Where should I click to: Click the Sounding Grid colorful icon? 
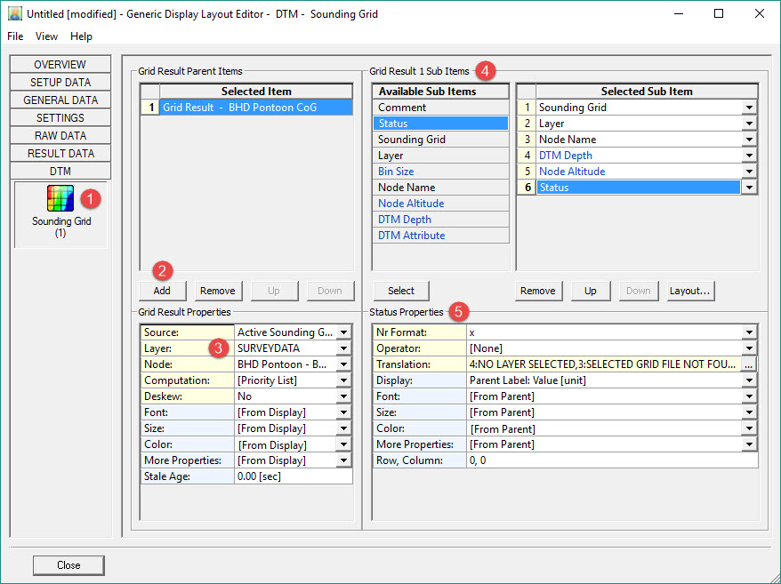pos(60,198)
